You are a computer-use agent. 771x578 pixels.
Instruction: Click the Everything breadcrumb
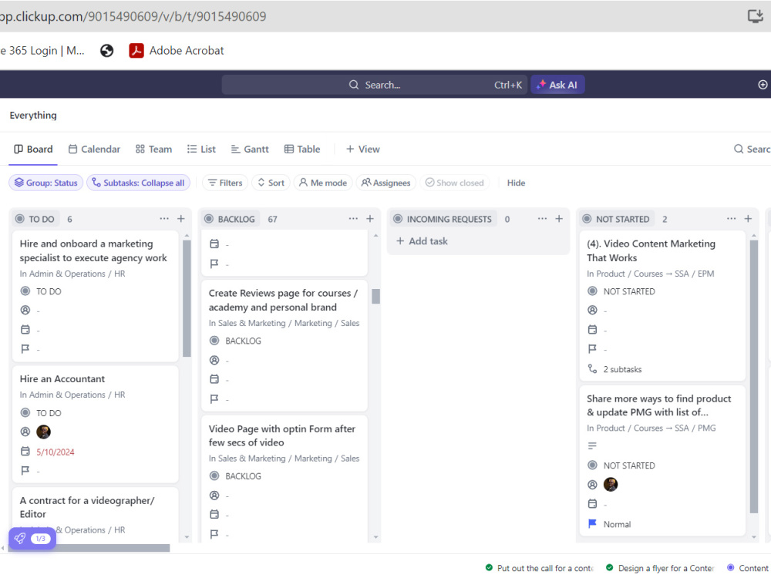pyautogui.click(x=33, y=115)
